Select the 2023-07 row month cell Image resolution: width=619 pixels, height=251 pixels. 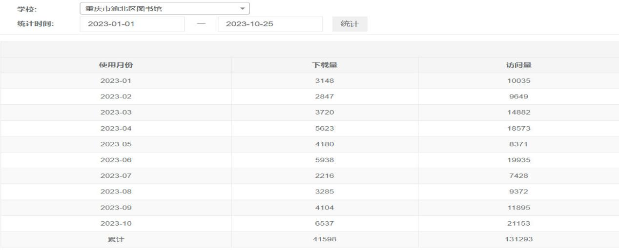coord(116,176)
